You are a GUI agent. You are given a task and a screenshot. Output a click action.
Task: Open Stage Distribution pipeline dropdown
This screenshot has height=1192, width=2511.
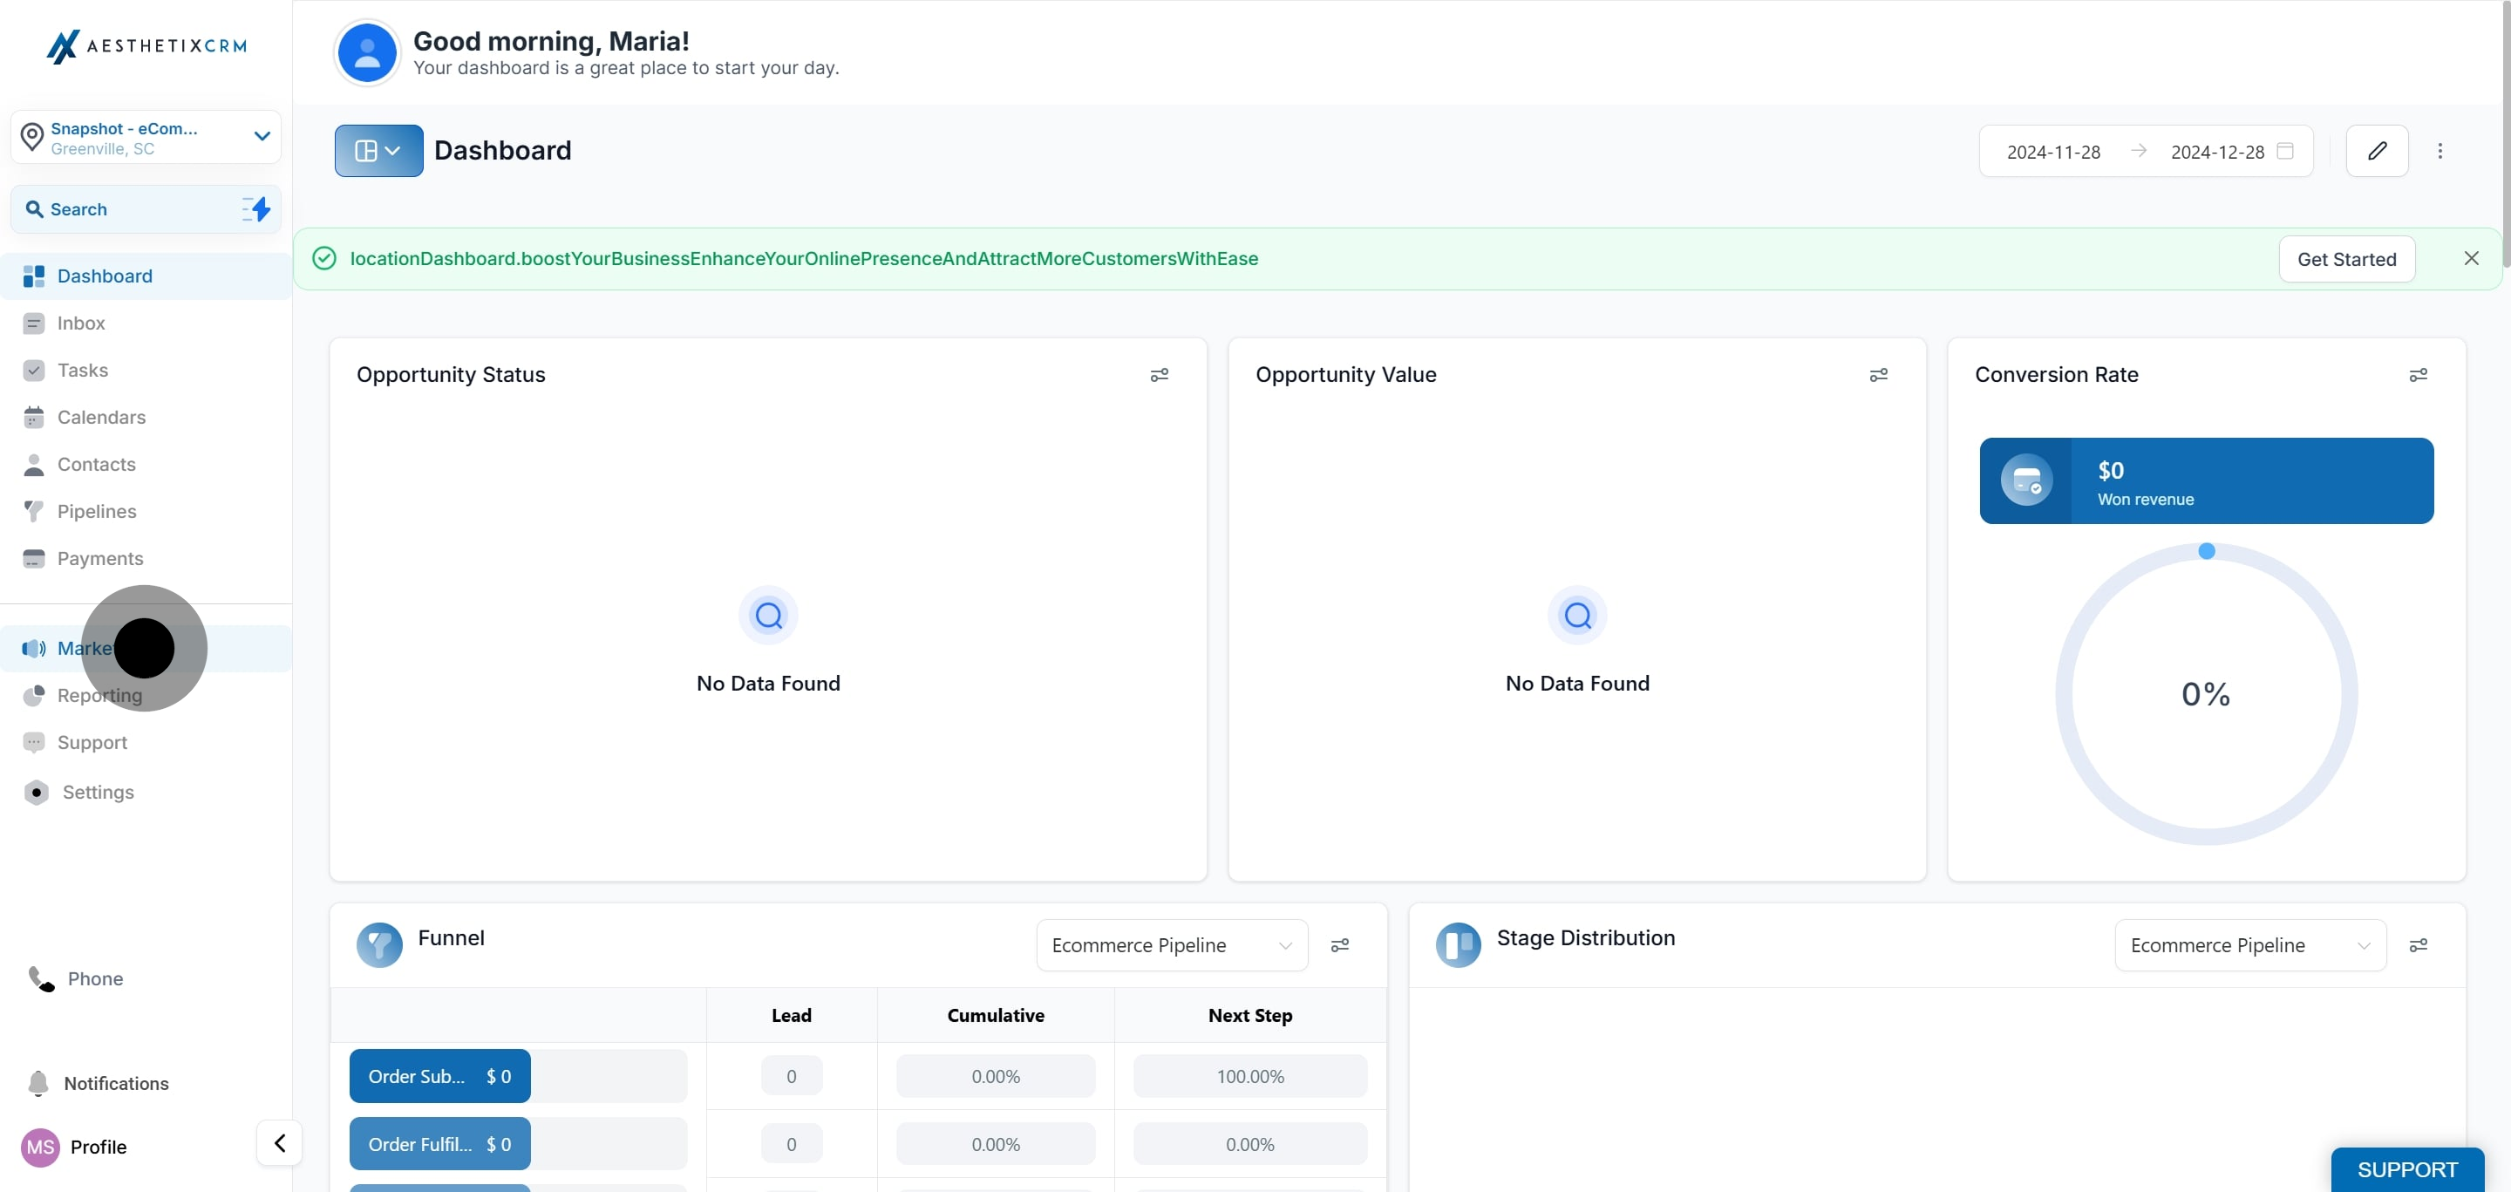(x=2250, y=945)
